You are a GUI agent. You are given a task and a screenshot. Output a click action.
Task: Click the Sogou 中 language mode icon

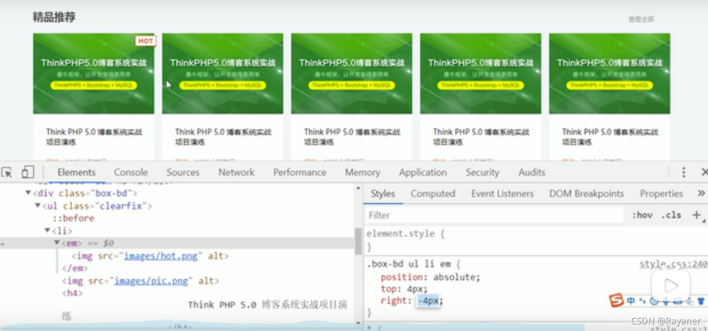coord(631,300)
